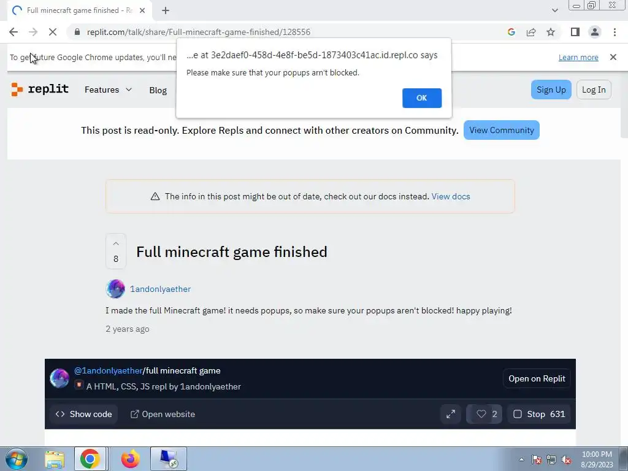
Task: Click the "Full minecraft game finished" heading
Action: point(231,252)
